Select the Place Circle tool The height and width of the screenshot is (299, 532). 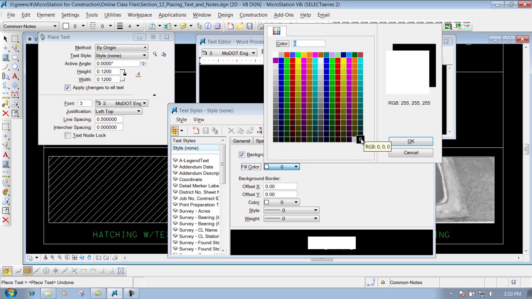tap(15, 66)
